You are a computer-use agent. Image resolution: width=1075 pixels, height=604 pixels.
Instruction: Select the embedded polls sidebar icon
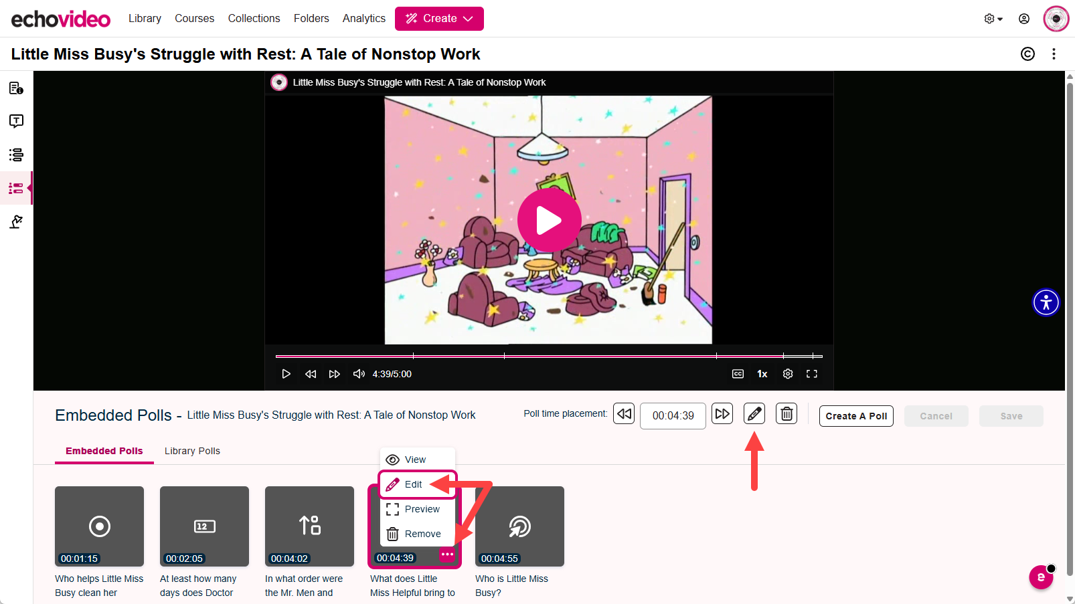pos(16,188)
